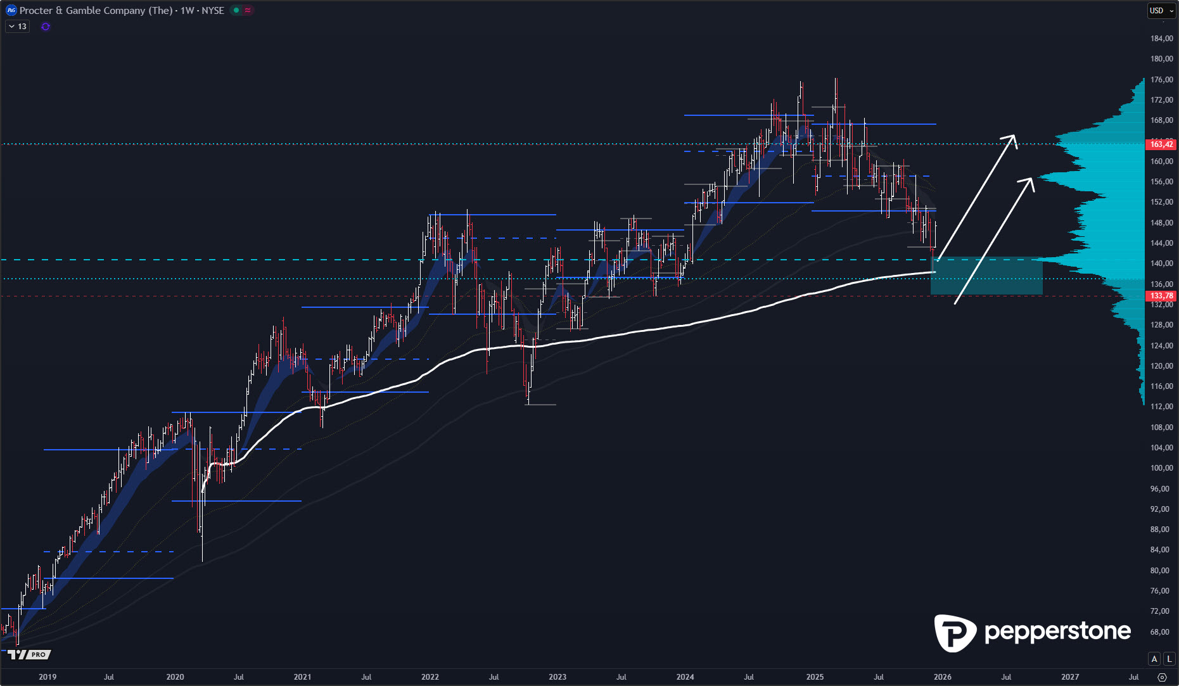Open the USD currency dropdown
This screenshot has width=1179, height=686.
pyautogui.click(x=1161, y=10)
